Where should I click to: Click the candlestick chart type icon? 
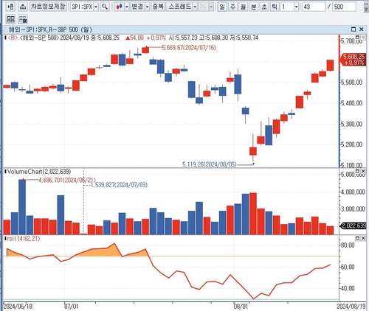(120, 7)
